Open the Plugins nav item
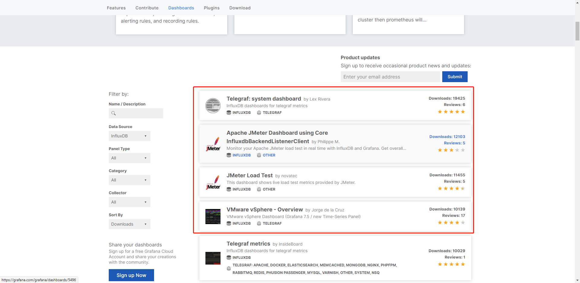Image resolution: width=580 pixels, height=283 pixels. (211, 8)
